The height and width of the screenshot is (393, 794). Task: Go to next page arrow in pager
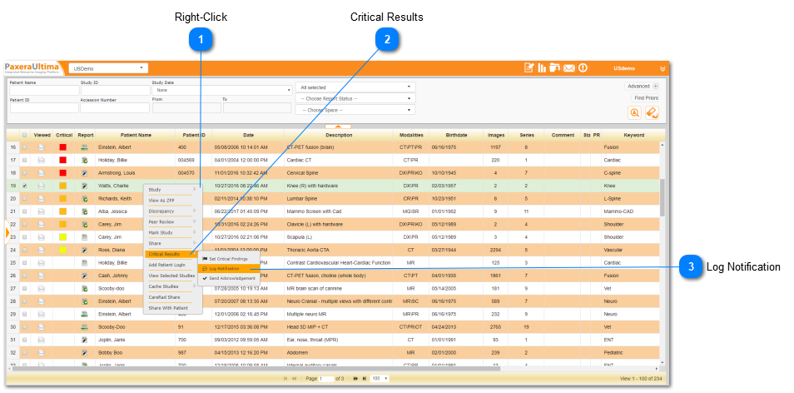coord(355,378)
